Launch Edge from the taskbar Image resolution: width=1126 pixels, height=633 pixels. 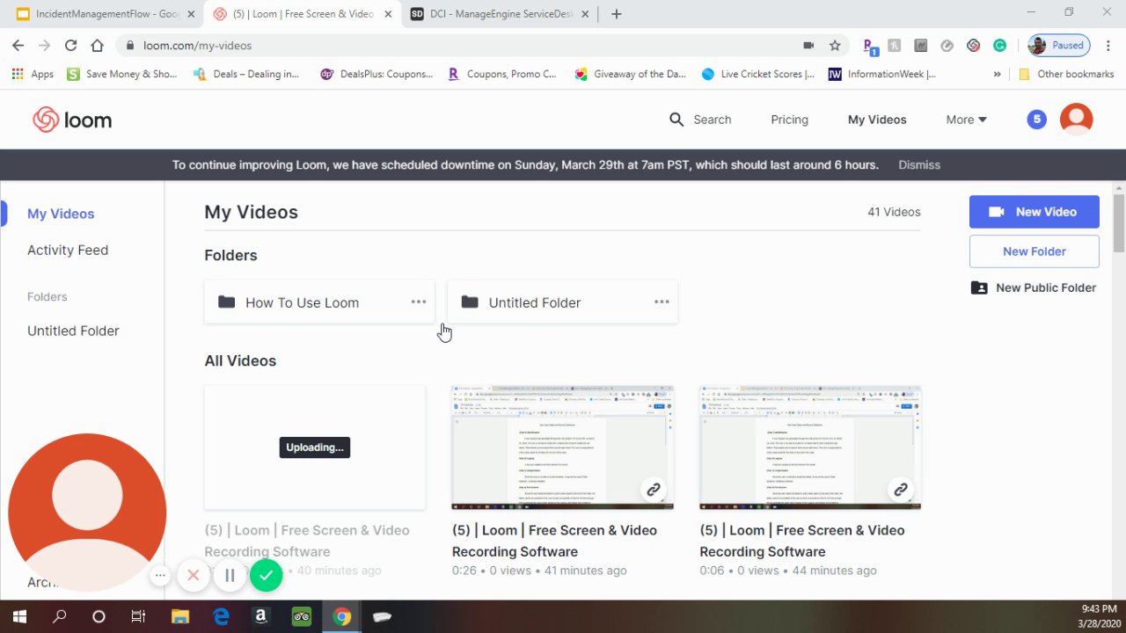coord(221,616)
